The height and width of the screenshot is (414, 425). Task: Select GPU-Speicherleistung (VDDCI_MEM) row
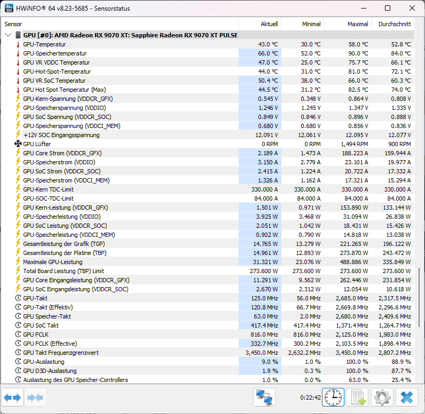click(x=214, y=235)
